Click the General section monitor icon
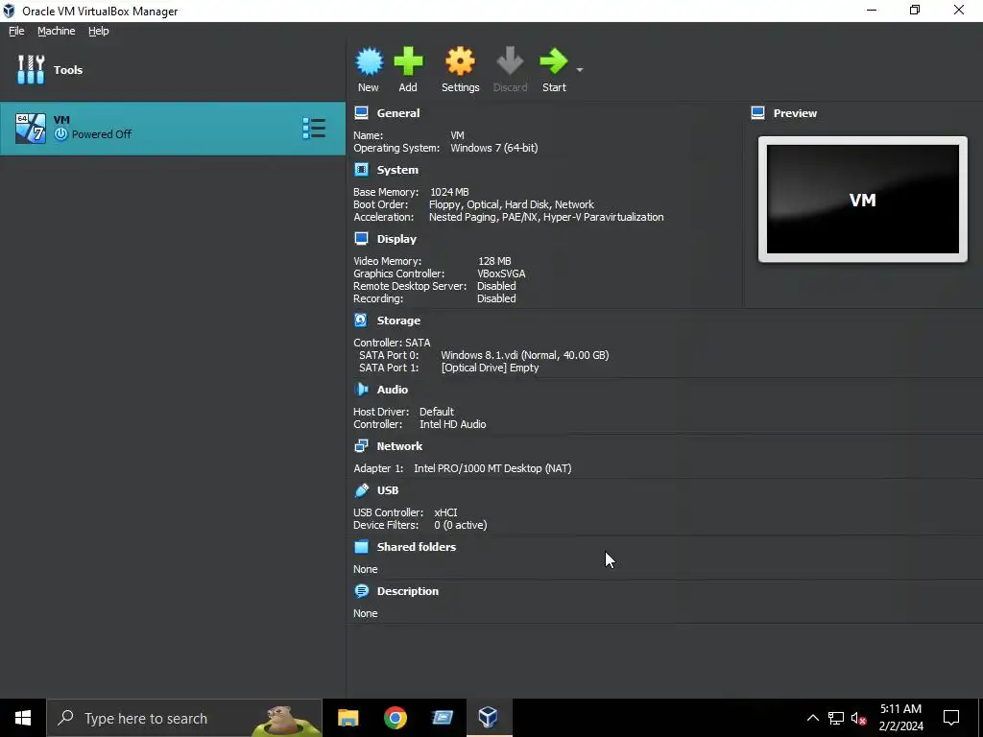983x737 pixels. [361, 113]
